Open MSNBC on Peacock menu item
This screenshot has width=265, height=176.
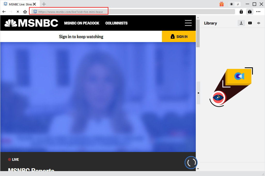coord(82,23)
